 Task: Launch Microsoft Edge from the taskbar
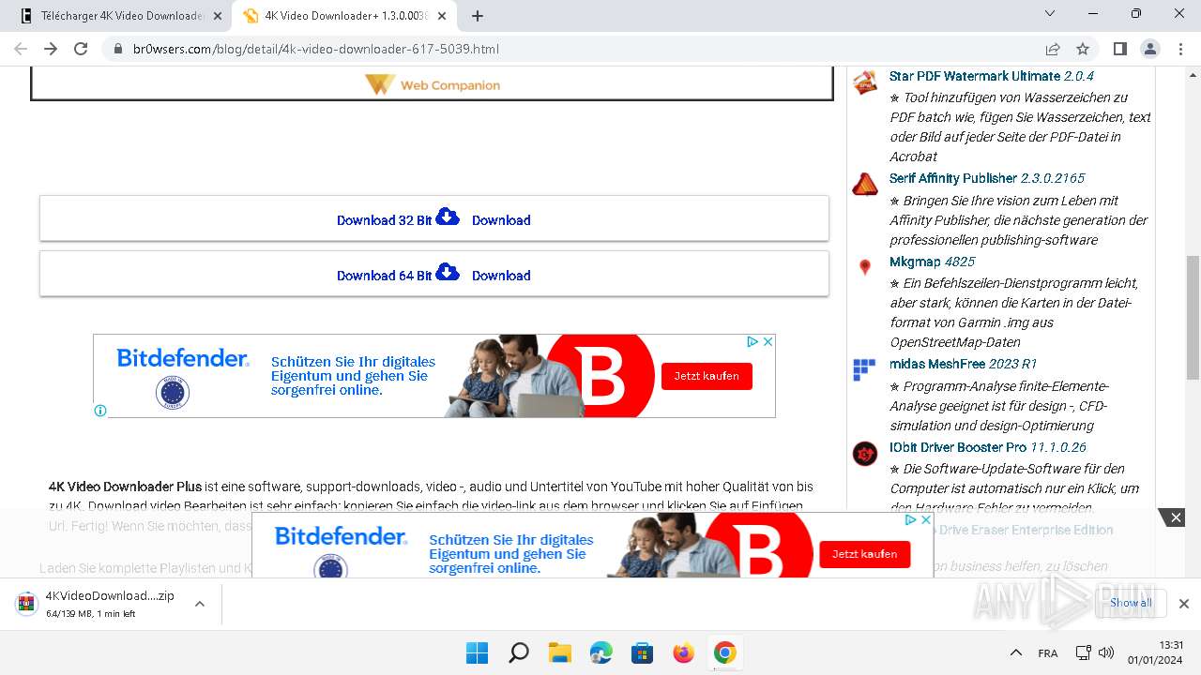[601, 652]
